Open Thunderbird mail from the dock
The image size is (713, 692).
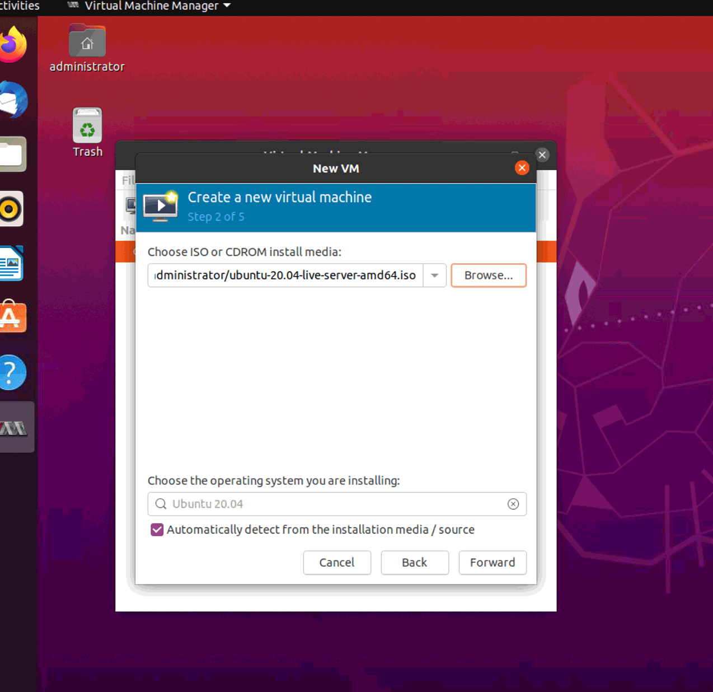(13, 101)
